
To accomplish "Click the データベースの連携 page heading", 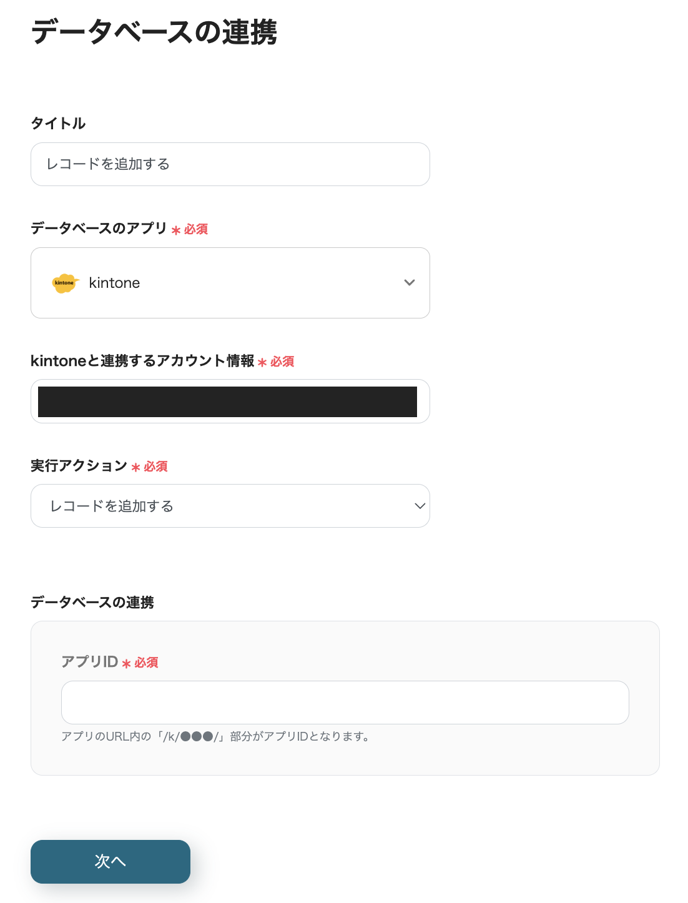I will (154, 32).
